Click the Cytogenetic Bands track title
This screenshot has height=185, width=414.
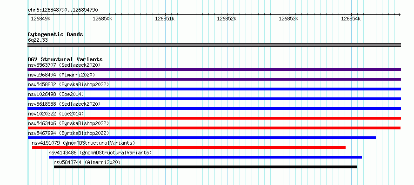55,34
